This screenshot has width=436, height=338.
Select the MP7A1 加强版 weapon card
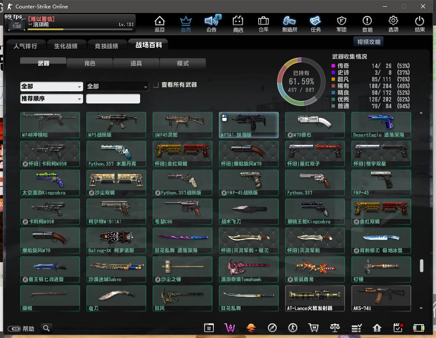point(249,125)
